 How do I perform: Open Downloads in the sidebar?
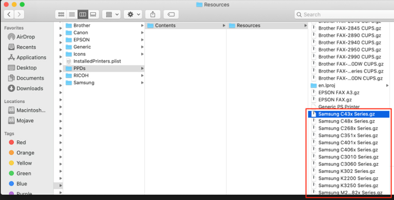tap(25, 88)
